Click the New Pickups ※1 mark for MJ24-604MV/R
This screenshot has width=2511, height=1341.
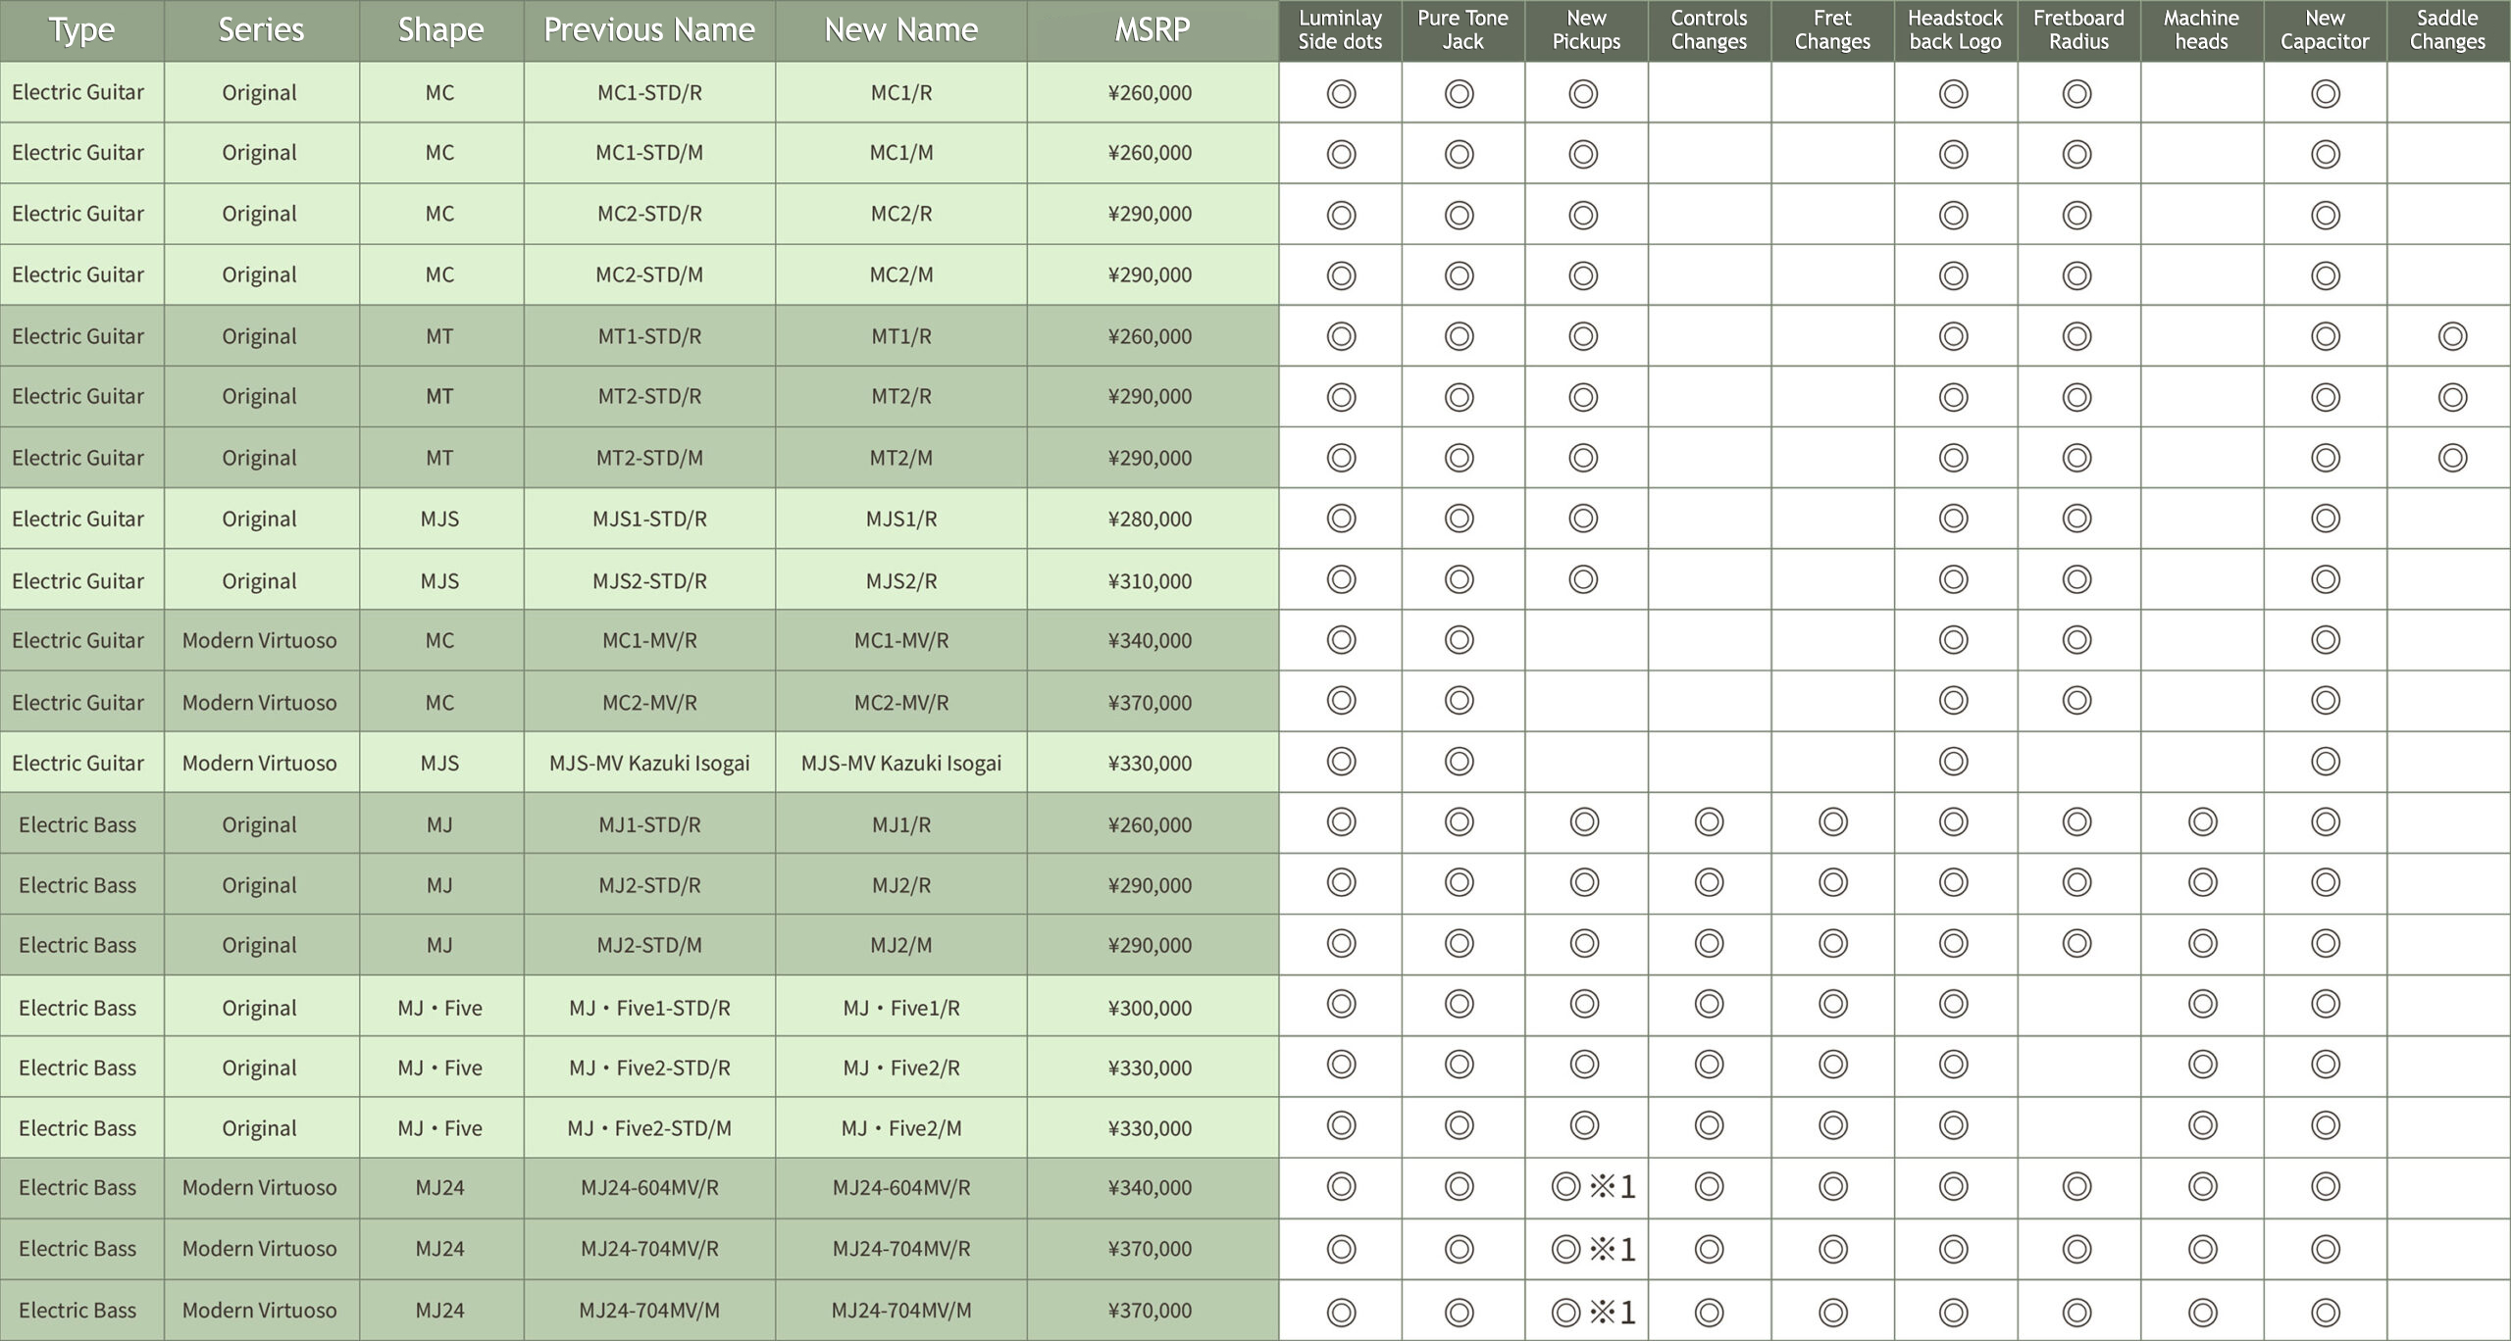1592,1187
